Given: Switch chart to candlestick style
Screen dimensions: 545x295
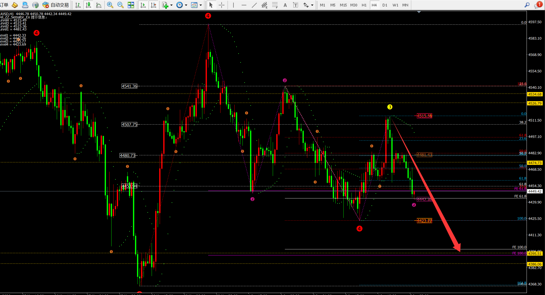Looking at the screenshot, I should (88, 5).
